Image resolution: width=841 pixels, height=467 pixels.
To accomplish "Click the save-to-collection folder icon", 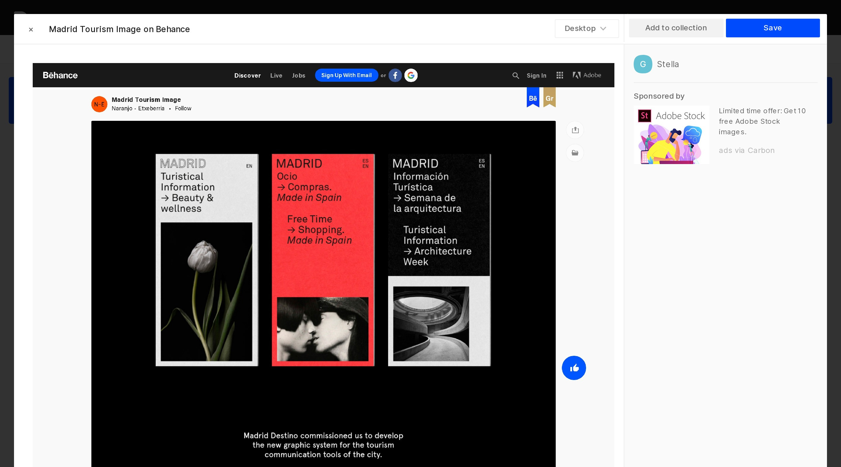I will (575, 152).
